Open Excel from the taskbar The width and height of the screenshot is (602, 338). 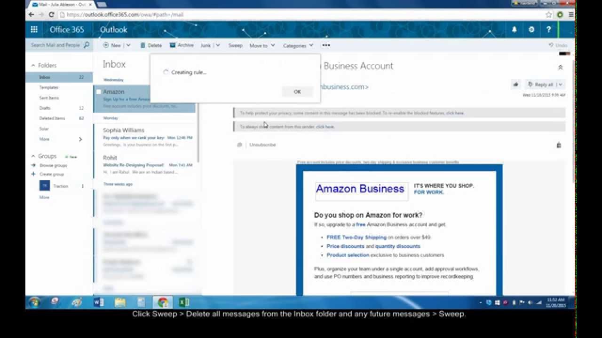coord(184,302)
